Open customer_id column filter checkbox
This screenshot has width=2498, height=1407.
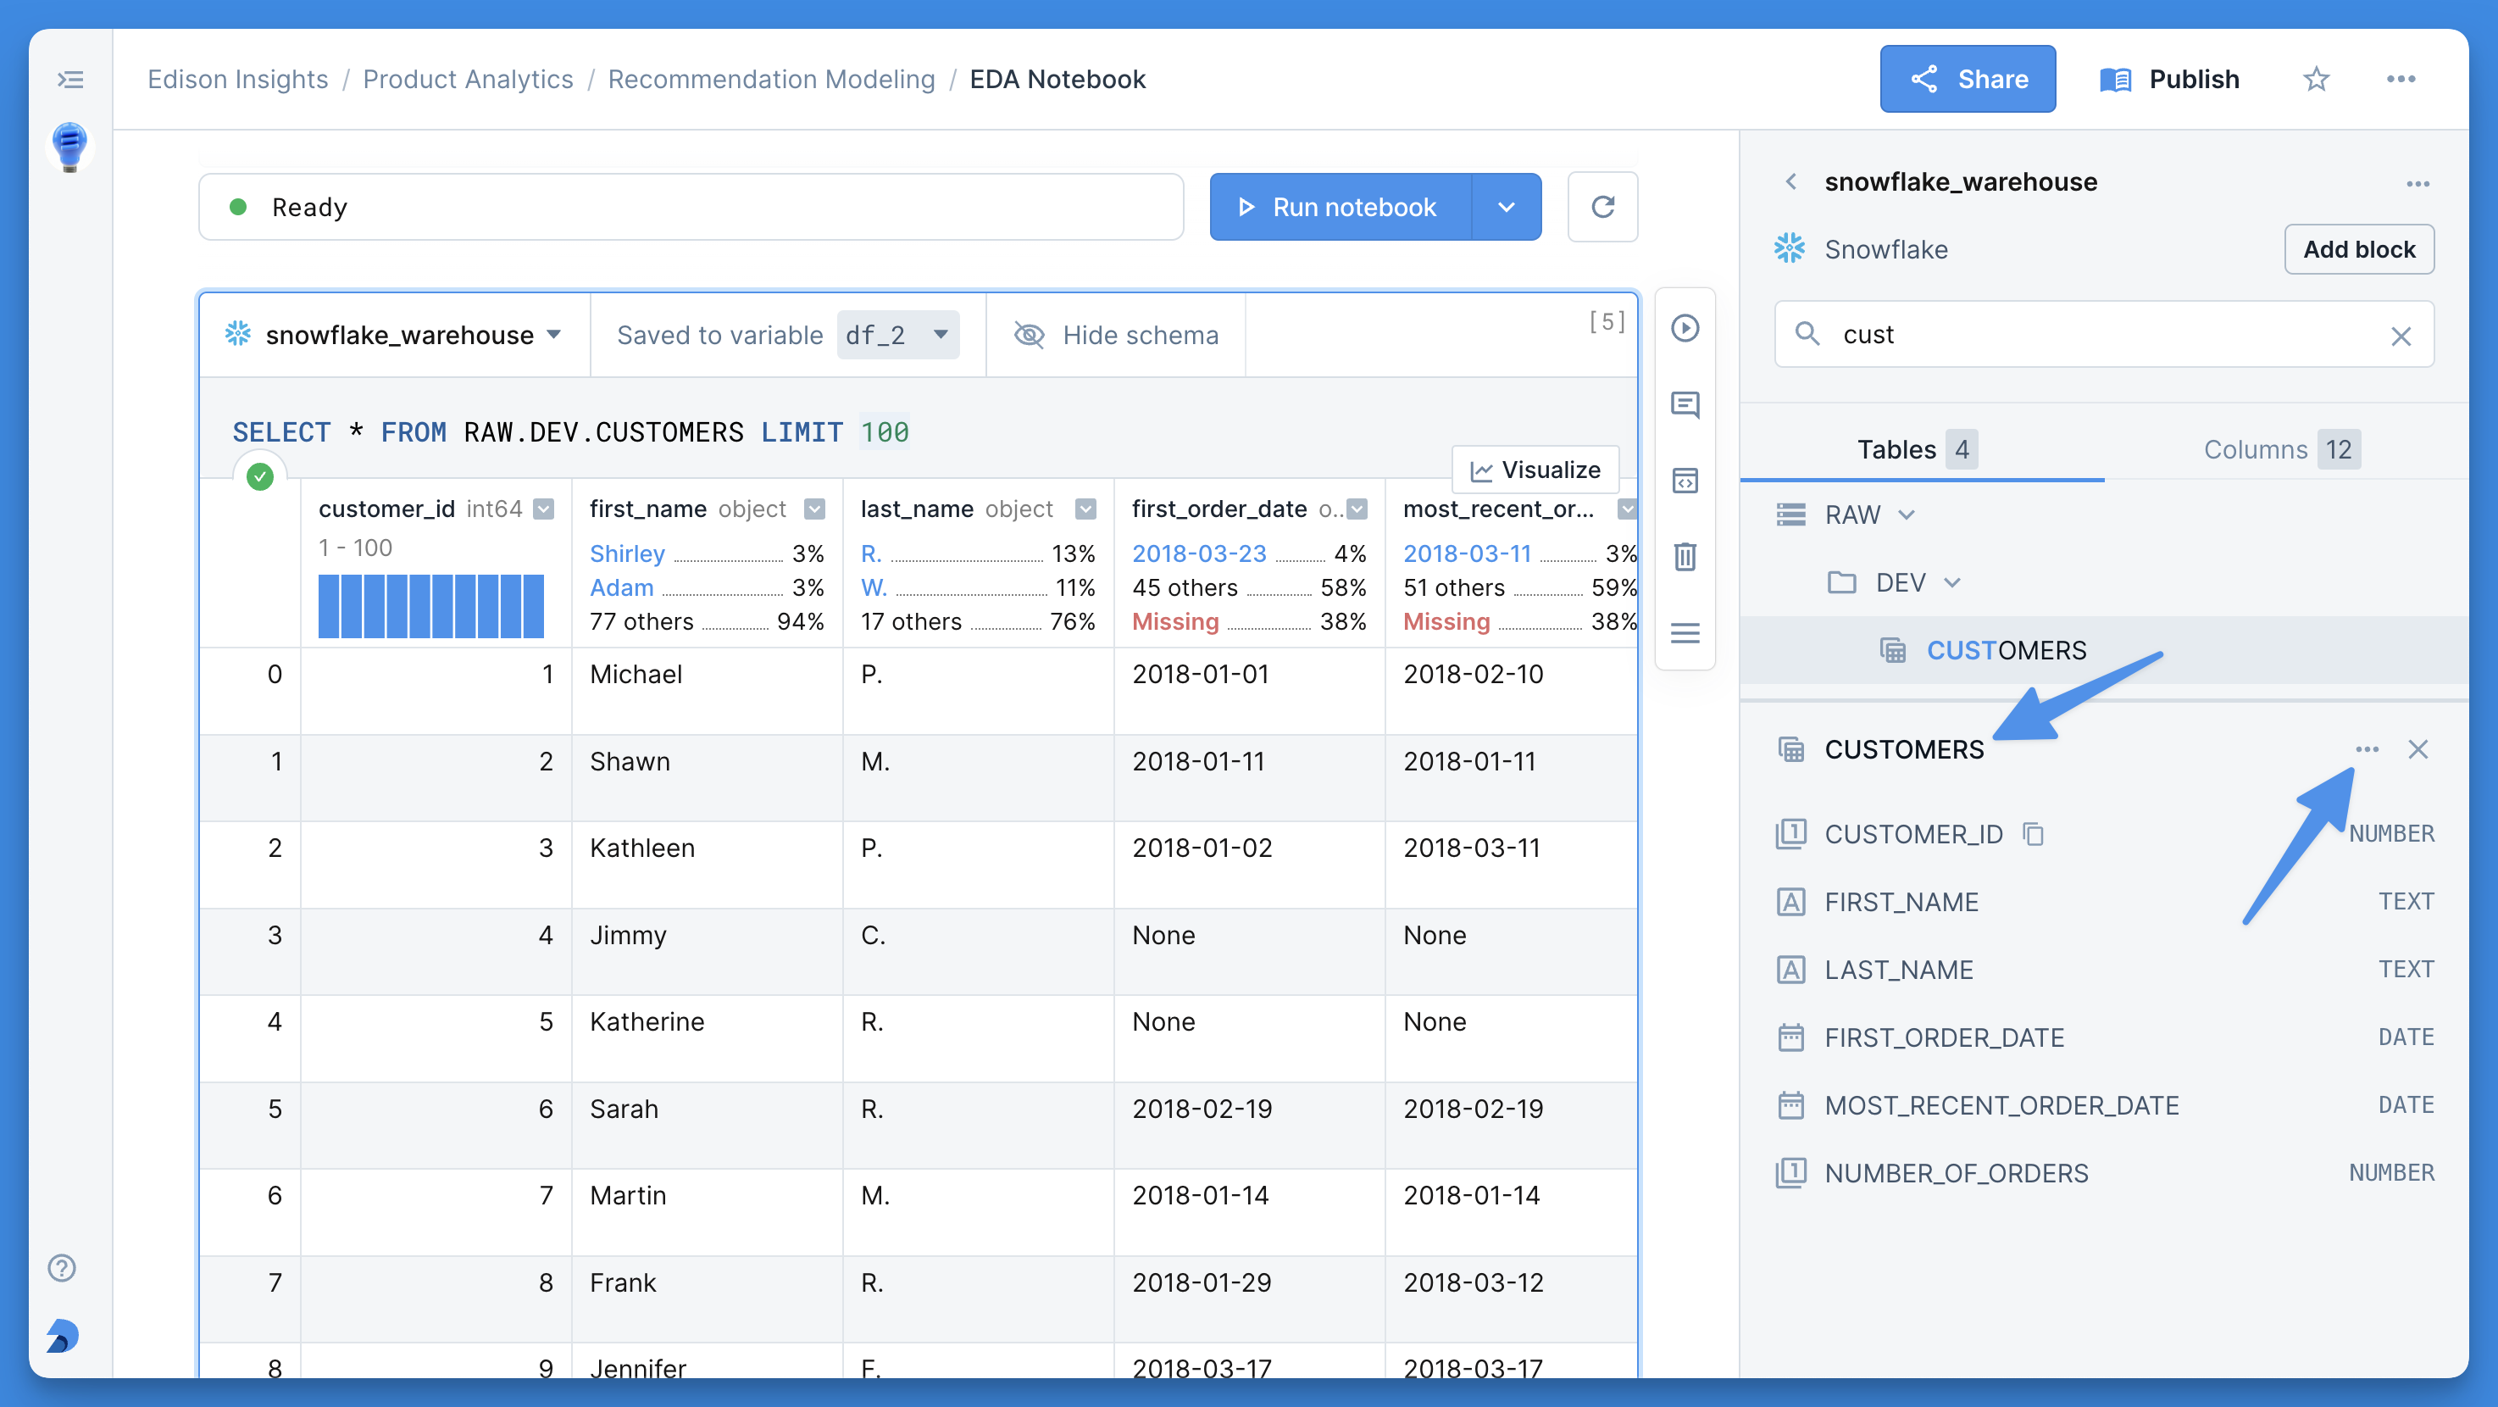point(545,509)
